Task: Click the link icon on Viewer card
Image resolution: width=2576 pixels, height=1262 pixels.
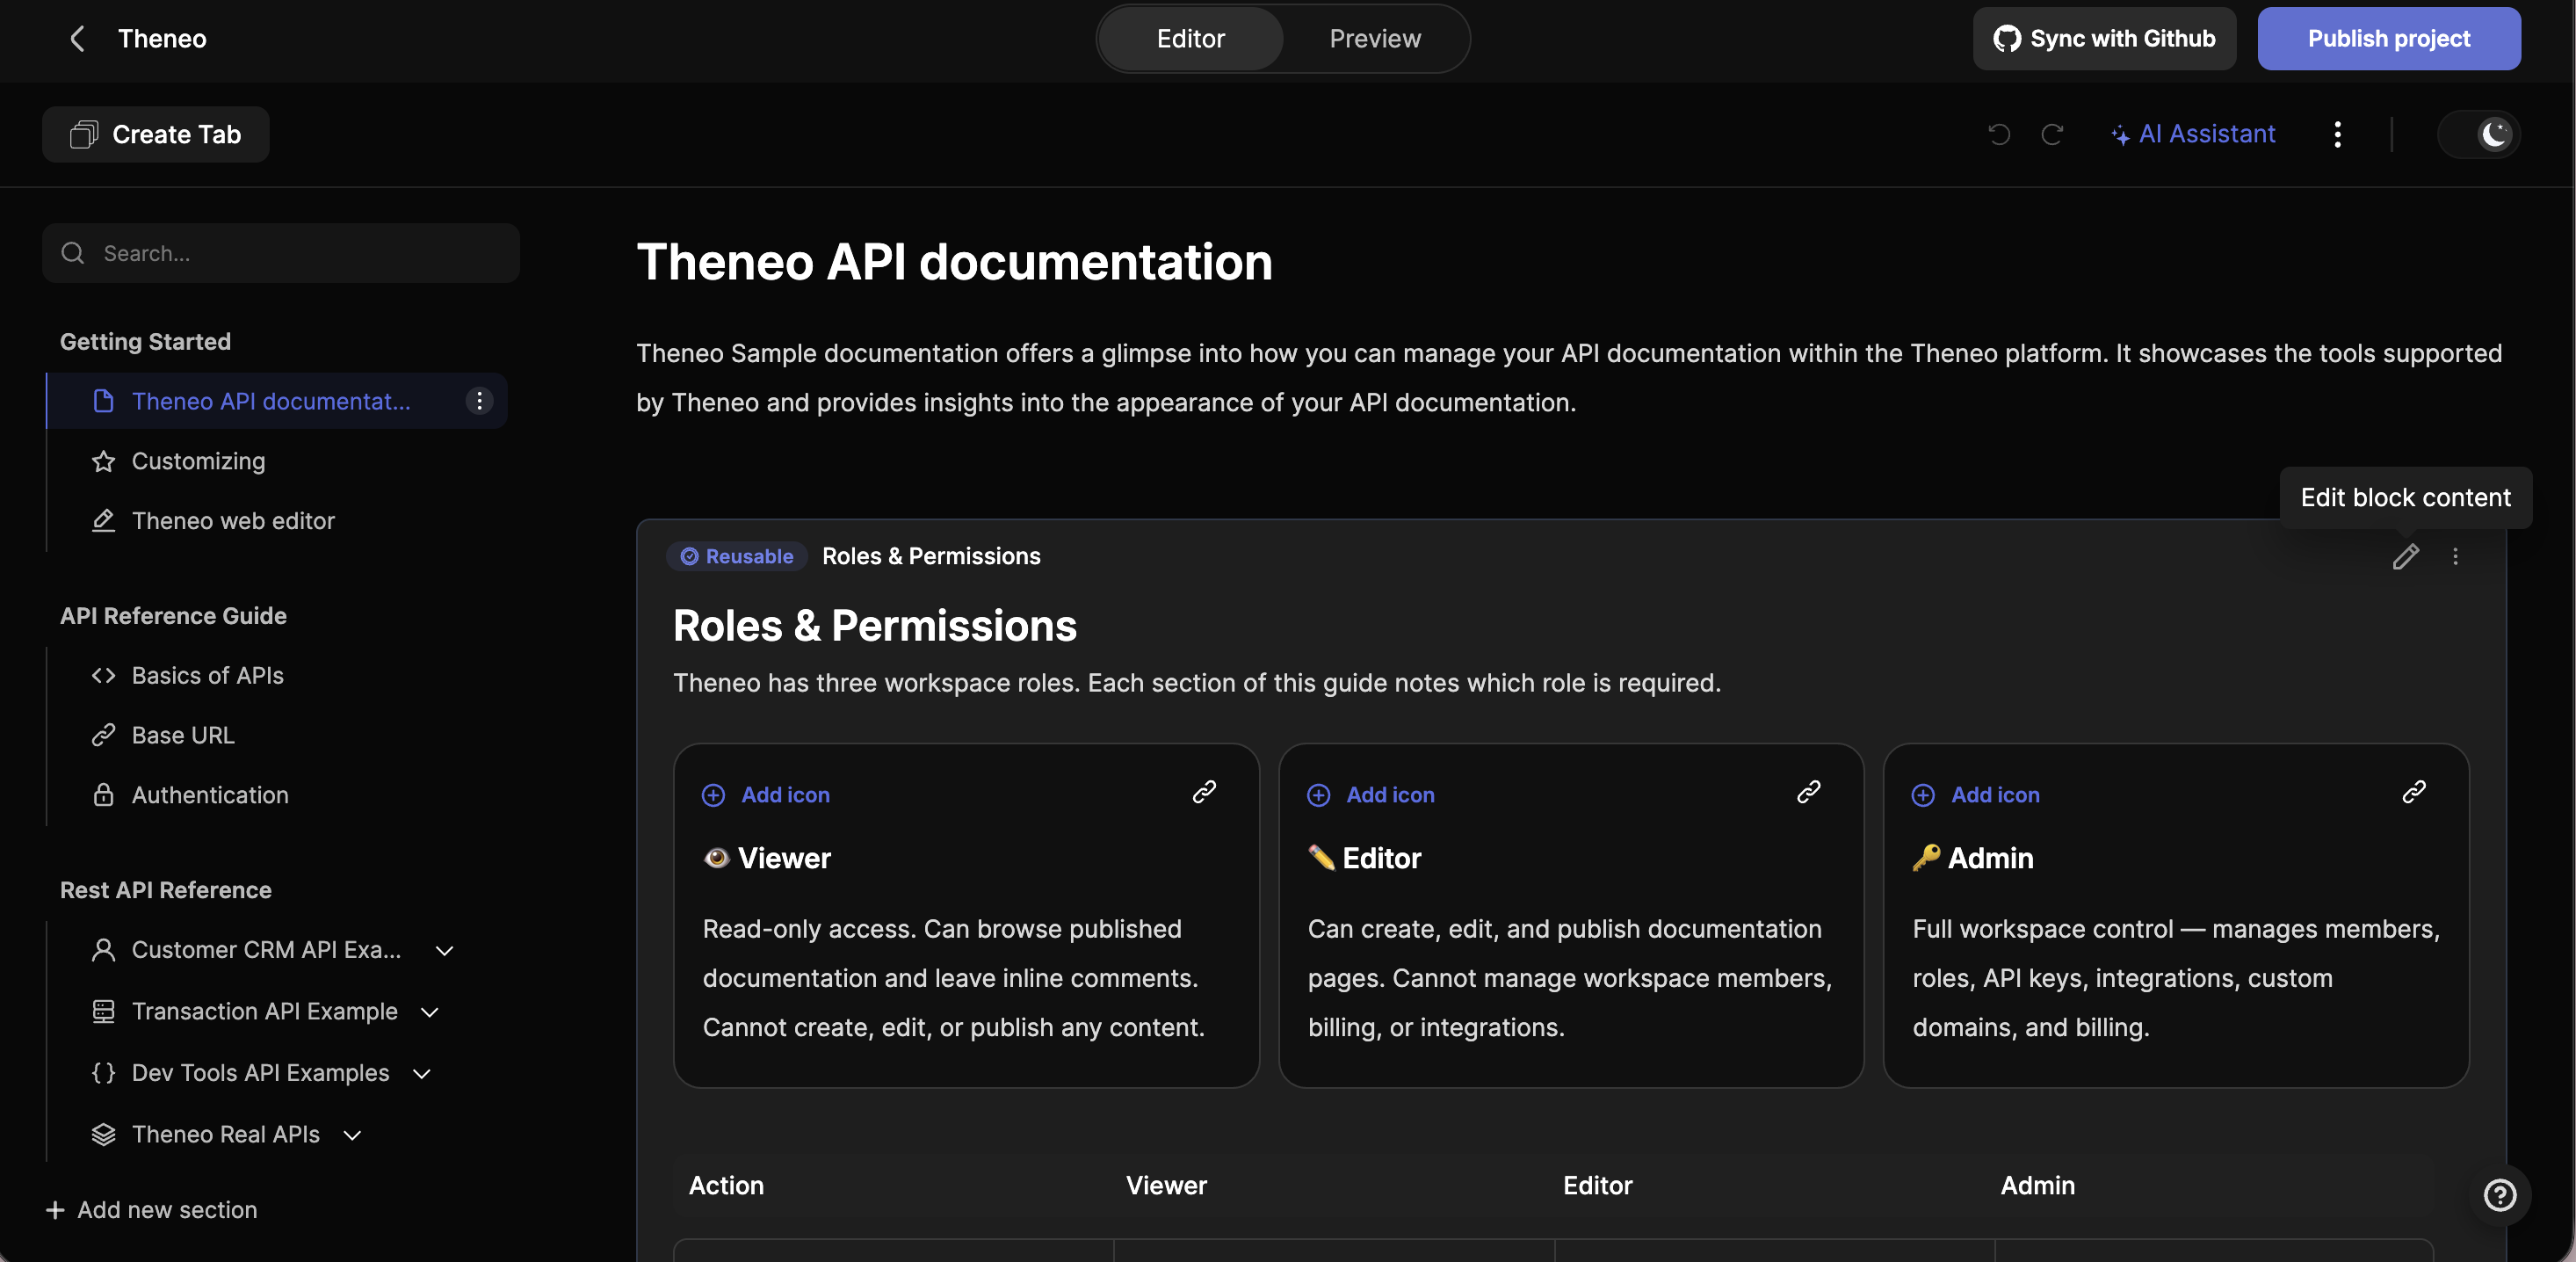Action: (1204, 792)
